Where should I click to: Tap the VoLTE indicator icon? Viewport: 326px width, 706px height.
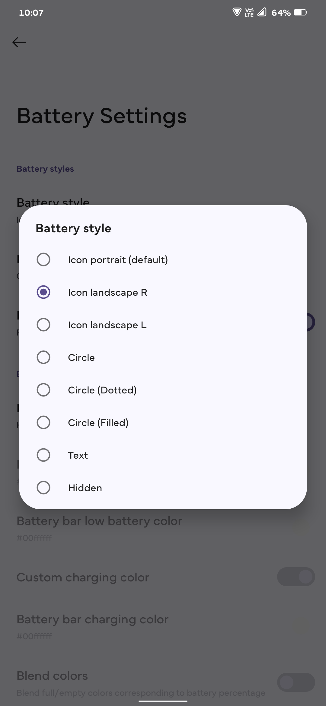tap(249, 12)
